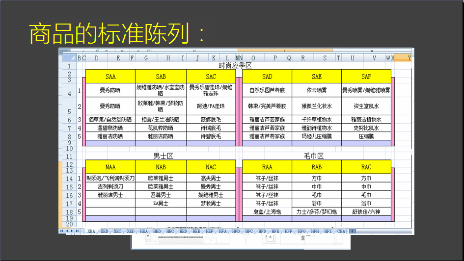
Task: Click the next sheet navigation arrow
Action: point(72,231)
